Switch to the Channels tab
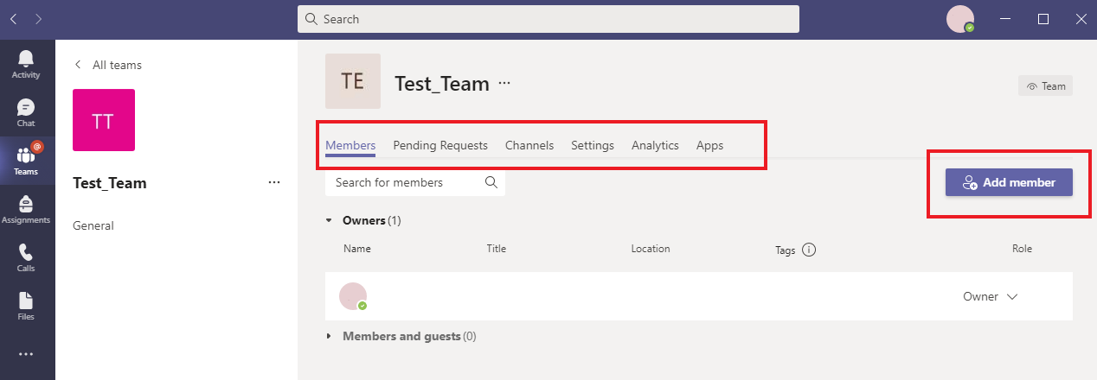 [x=529, y=145]
